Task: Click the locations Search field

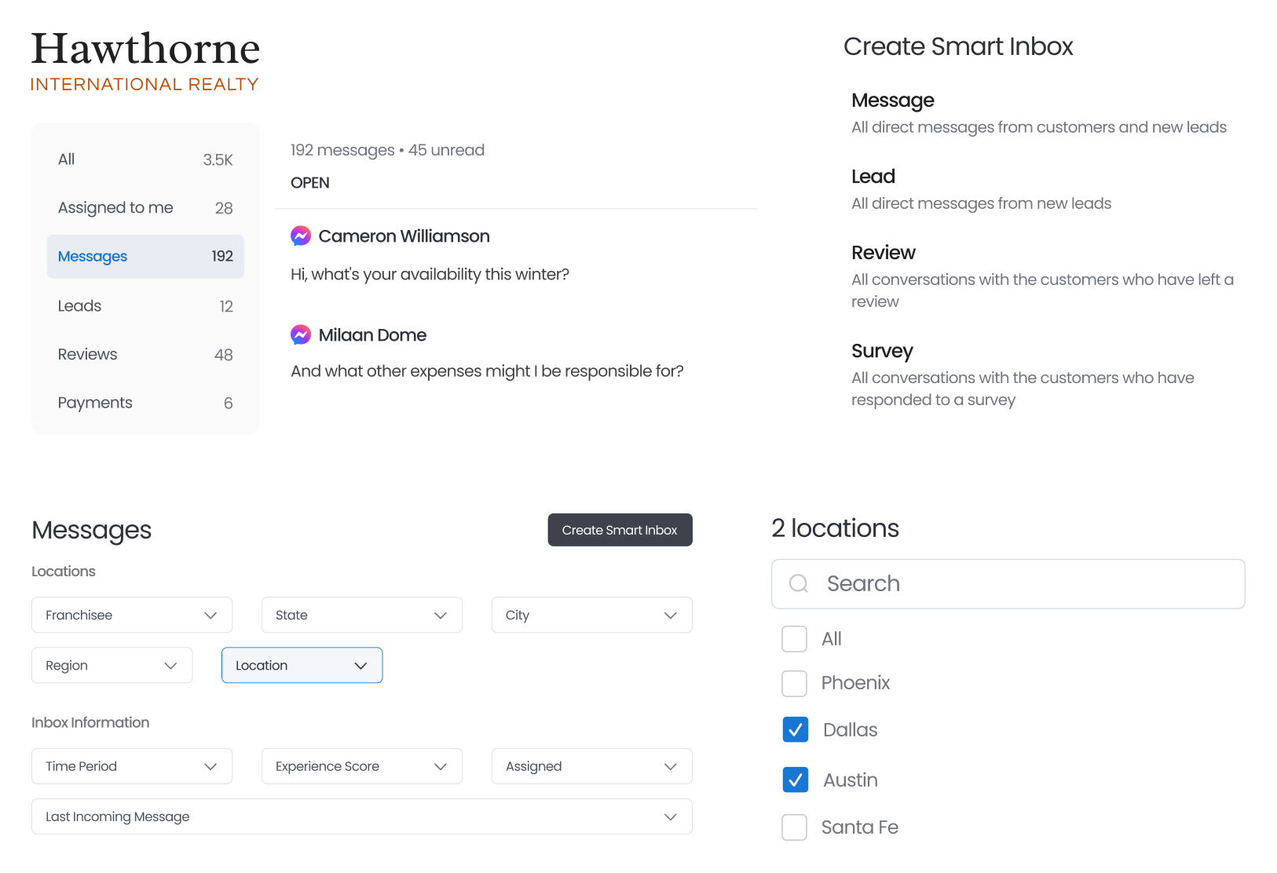Action: [x=1008, y=584]
